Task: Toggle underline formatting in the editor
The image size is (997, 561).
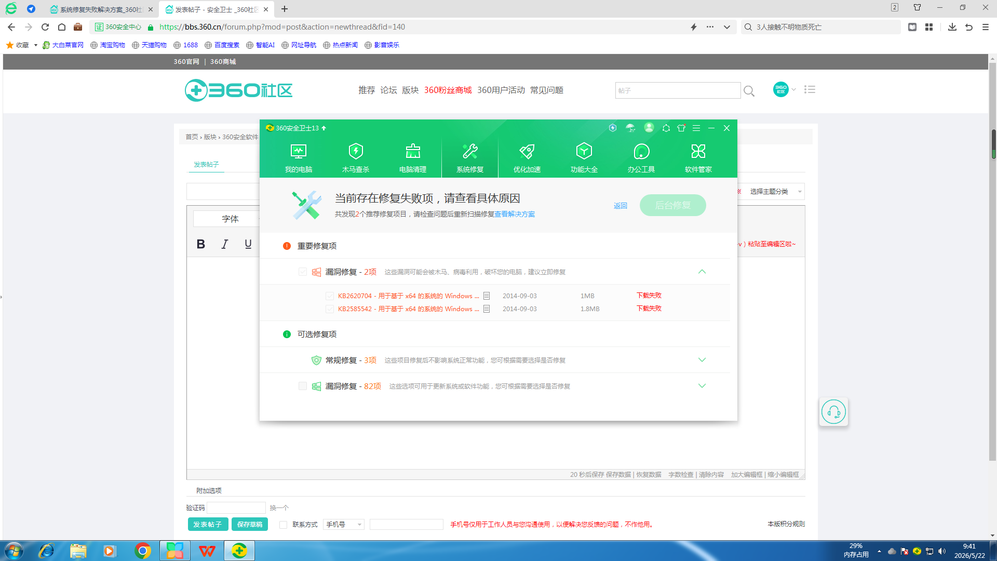Action: [x=248, y=244]
